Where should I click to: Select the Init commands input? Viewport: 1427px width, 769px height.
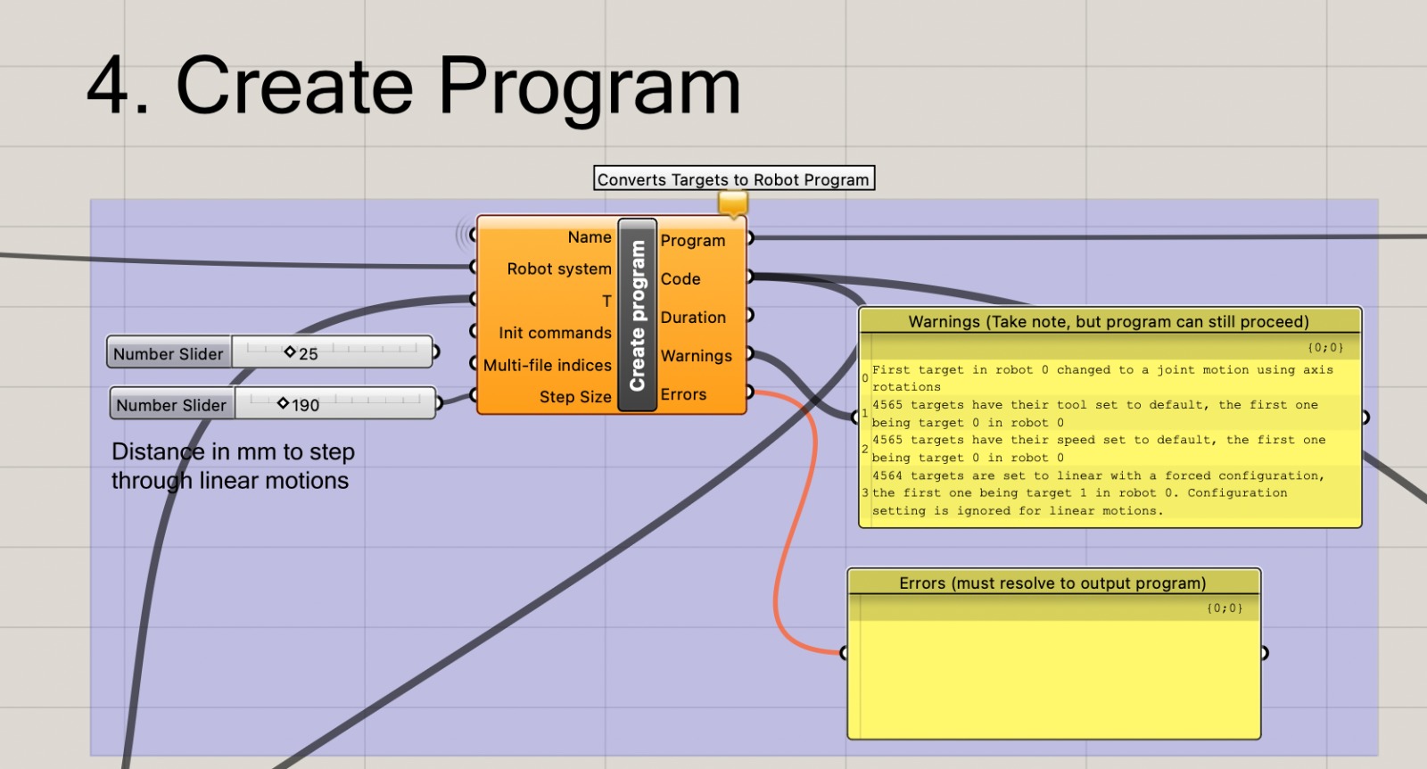pos(555,333)
